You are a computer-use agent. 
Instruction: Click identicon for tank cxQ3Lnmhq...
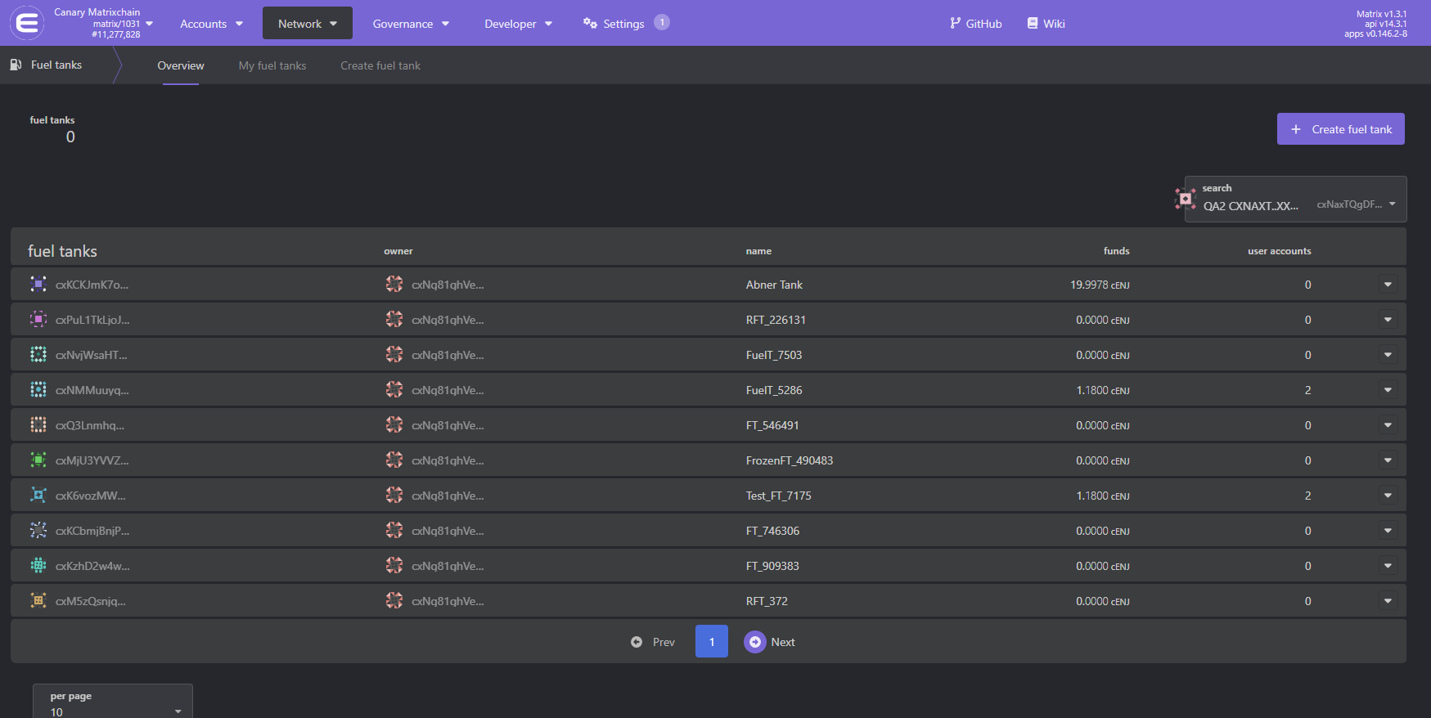[x=38, y=424]
